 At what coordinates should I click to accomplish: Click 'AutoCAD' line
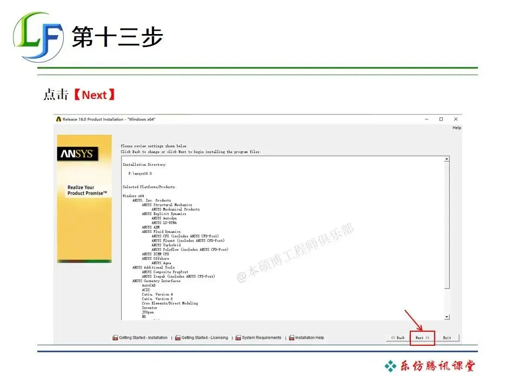[149, 285]
